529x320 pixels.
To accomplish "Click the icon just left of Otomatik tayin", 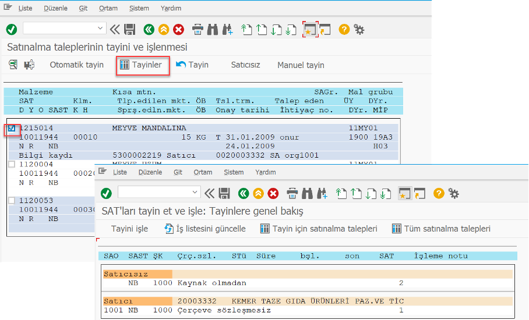I will coord(29,65).
